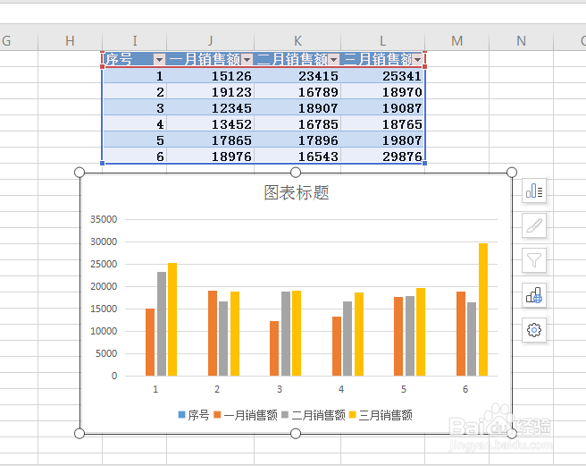Click the top-right chart resize handle
586x466 pixels.
click(512, 172)
